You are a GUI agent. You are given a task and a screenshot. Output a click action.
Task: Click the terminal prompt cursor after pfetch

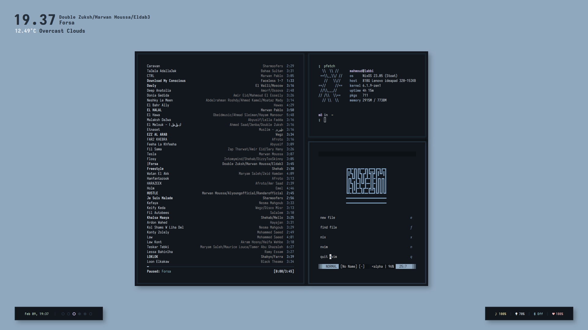[325, 120]
